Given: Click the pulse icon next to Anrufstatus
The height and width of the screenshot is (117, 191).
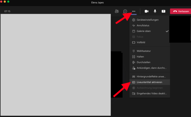Looking at the screenshot, I should [x=134, y=25].
